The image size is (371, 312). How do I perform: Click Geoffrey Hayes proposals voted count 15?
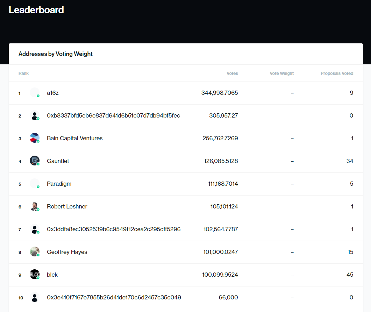point(350,252)
